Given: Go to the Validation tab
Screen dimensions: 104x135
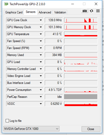Looking at the screenshot, I should click(60, 12).
